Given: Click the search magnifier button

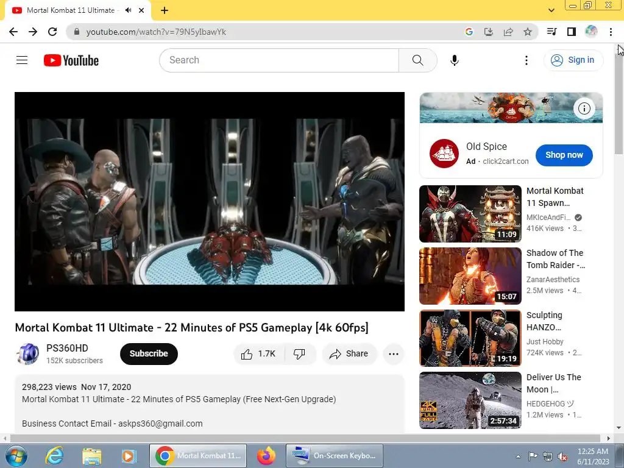Looking at the screenshot, I should 417,60.
